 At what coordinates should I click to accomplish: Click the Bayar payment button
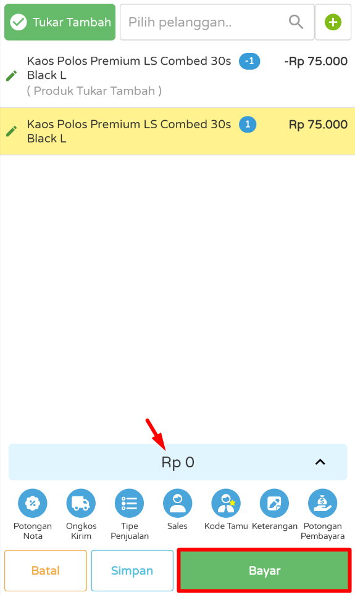tap(264, 570)
